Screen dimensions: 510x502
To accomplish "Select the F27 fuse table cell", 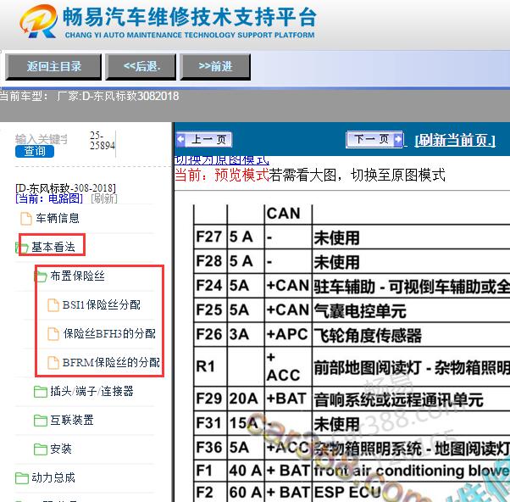I will coord(210,237).
